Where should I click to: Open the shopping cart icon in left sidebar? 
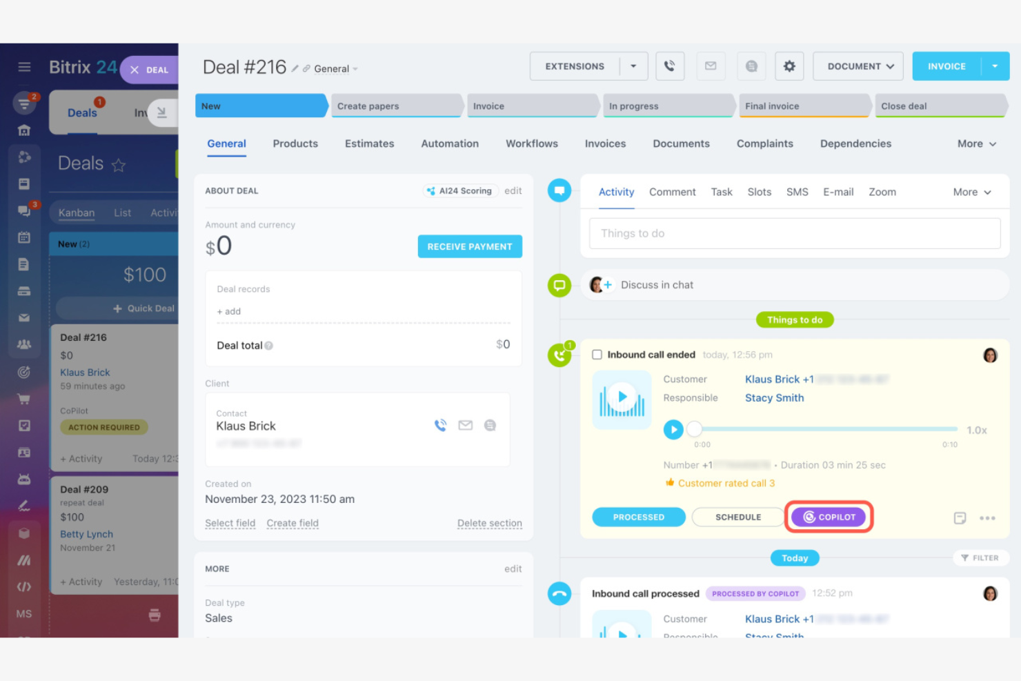[x=24, y=399]
